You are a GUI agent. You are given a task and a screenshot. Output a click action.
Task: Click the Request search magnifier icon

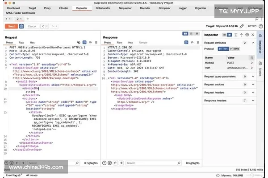pos(77,163)
